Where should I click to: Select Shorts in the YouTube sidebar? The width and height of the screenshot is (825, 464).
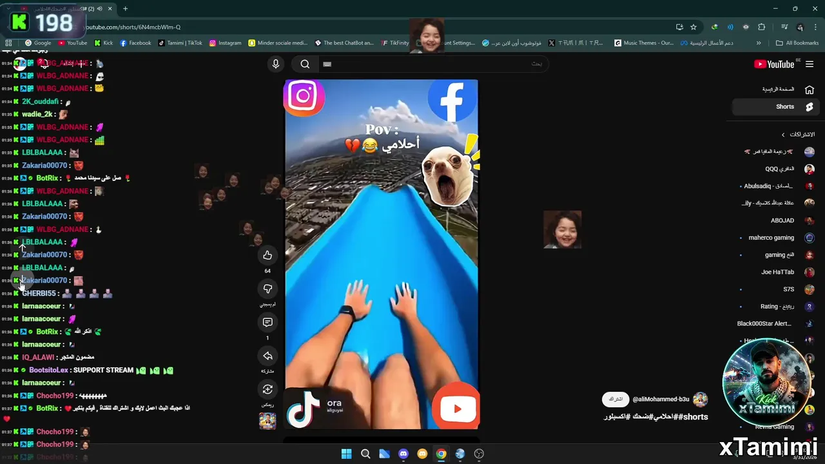776,106
